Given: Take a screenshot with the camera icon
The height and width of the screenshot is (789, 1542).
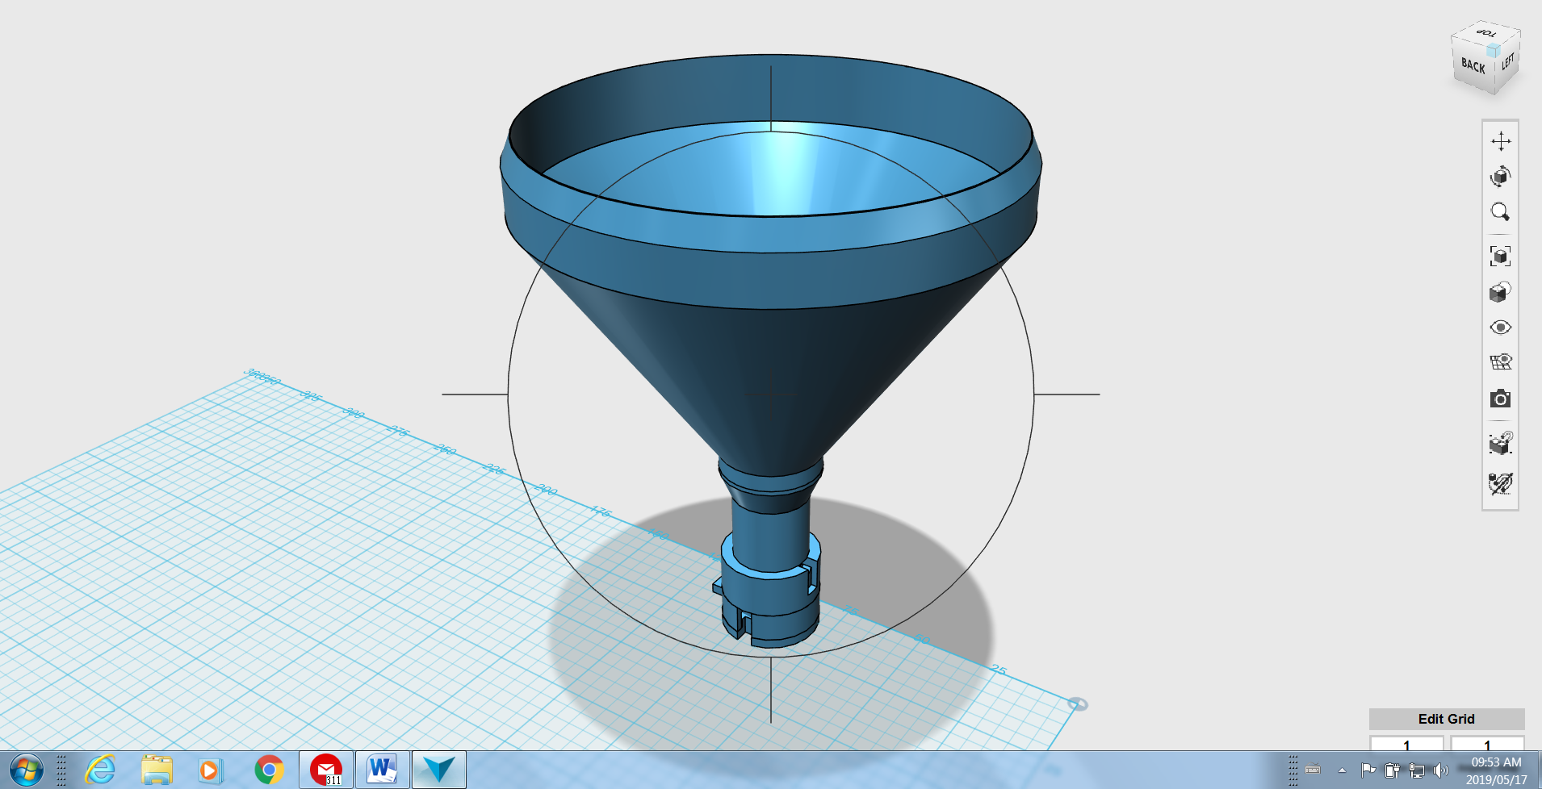Looking at the screenshot, I should 1500,399.
